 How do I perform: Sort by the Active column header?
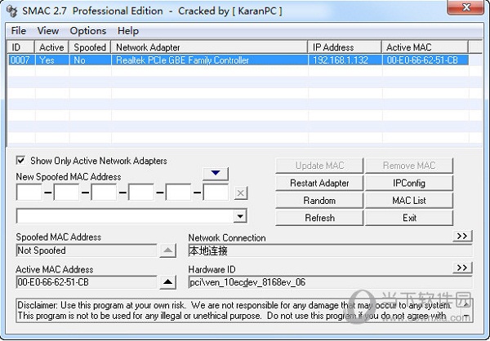(x=52, y=47)
